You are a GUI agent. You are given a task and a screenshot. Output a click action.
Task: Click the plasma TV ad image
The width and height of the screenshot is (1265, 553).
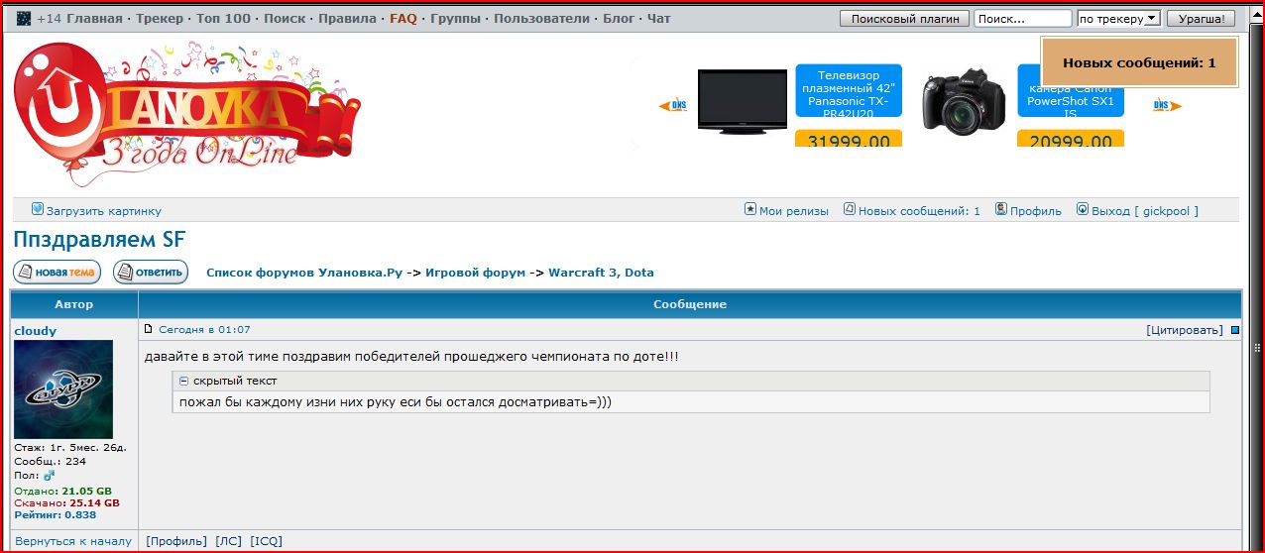pyautogui.click(x=743, y=101)
